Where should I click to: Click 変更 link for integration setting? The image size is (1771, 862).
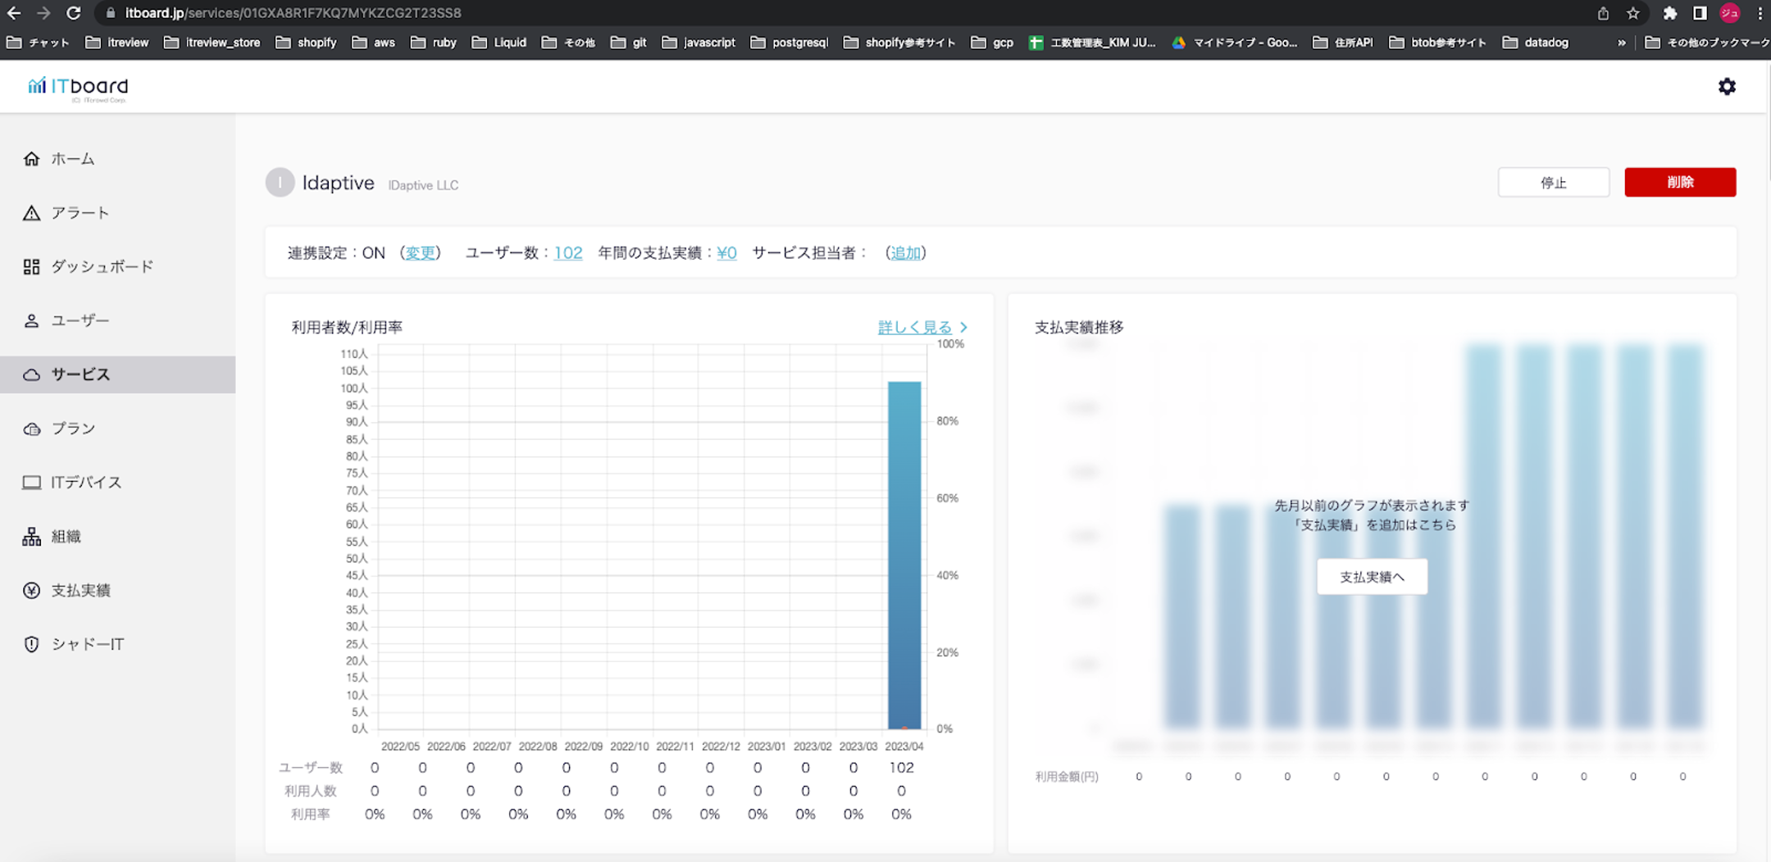click(421, 253)
